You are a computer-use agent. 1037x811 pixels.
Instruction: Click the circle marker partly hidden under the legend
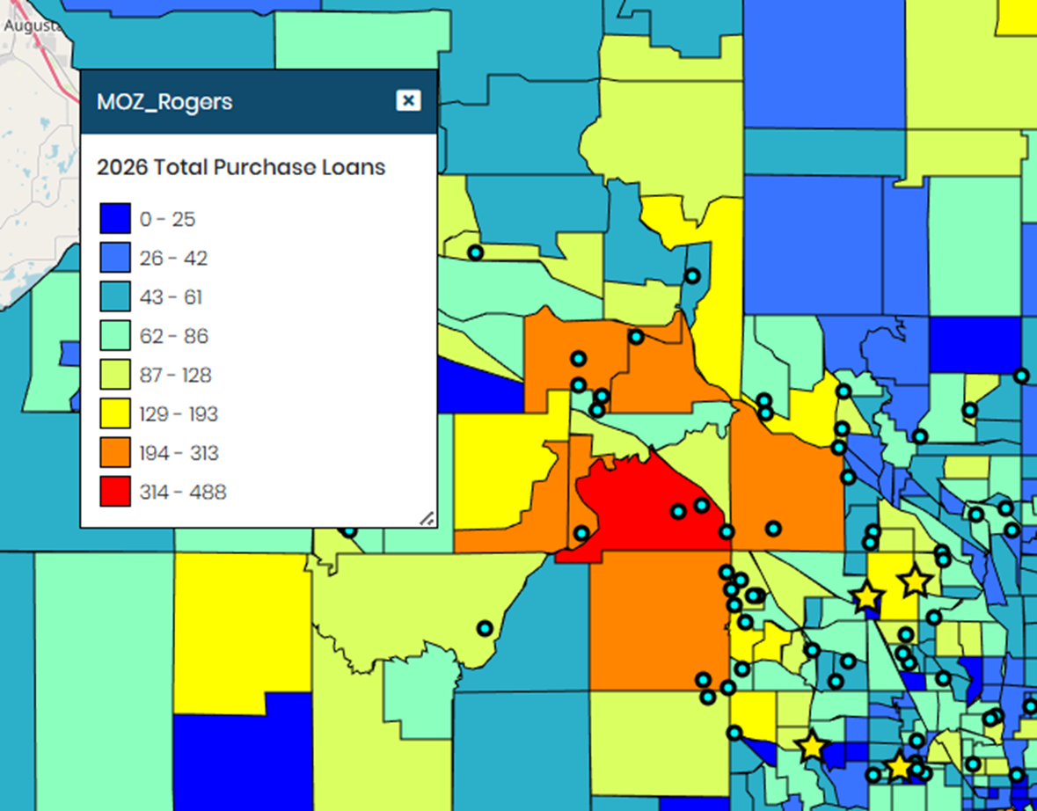tap(350, 531)
